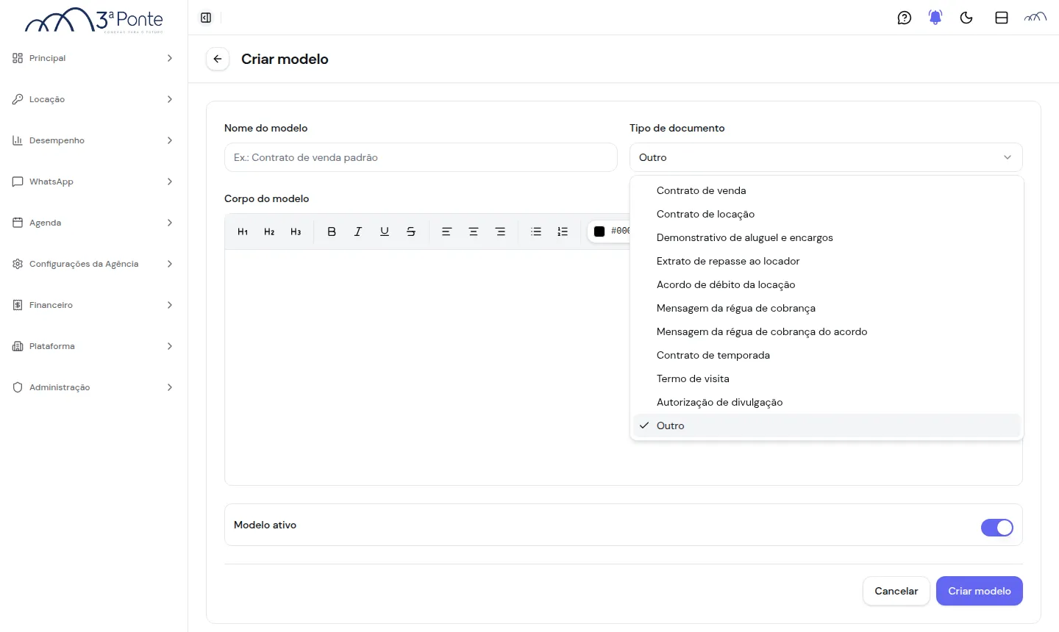
Task: Go back using the arrow button
Action: [218, 59]
